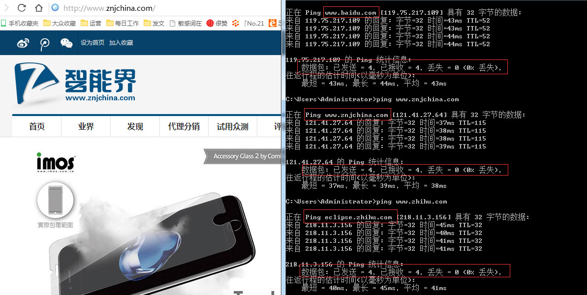The width and height of the screenshot is (587, 295).
Task: Click the reply line '时间=40ms TTL=32'
Action: coord(384,233)
